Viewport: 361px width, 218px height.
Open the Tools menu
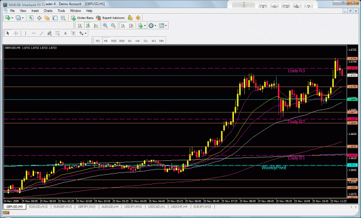click(x=61, y=11)
